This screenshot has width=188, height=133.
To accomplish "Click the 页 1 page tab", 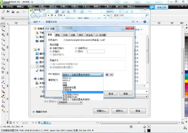I will click(46, 122).
